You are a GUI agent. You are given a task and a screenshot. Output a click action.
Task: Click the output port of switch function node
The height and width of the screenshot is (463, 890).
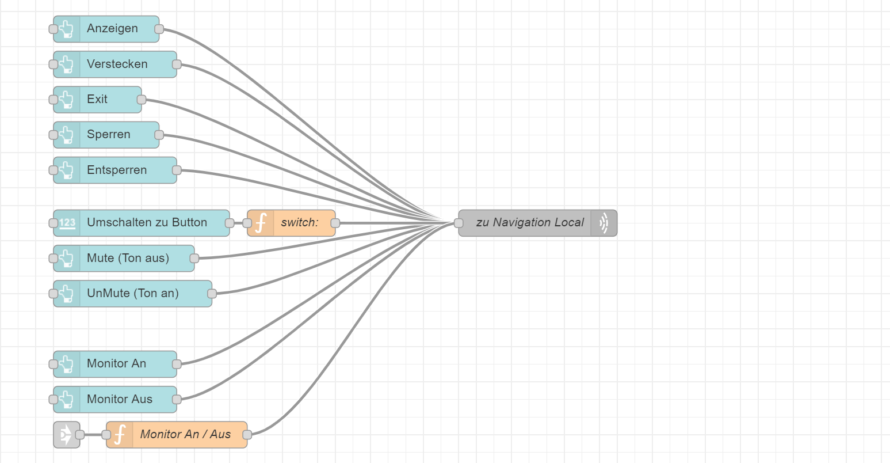pyautogui.click(x=335, y=223)
